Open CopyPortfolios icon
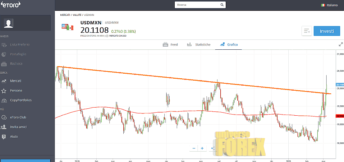344x162 pixels. pyautogui.click(x=4, y=100)
